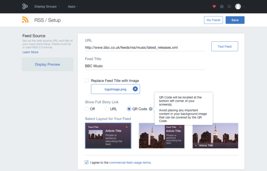The height and width of the screenshot is (171, 267).
Task: Select the Off radio option
Action: pos(87,109)
